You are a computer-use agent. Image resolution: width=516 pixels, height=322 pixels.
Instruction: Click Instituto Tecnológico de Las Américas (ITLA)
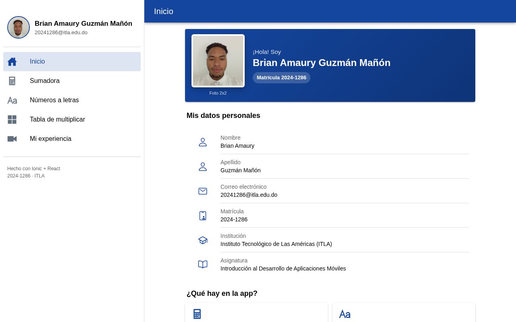[276, 244]
